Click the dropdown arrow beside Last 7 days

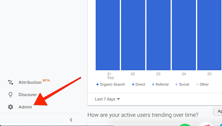119,99
